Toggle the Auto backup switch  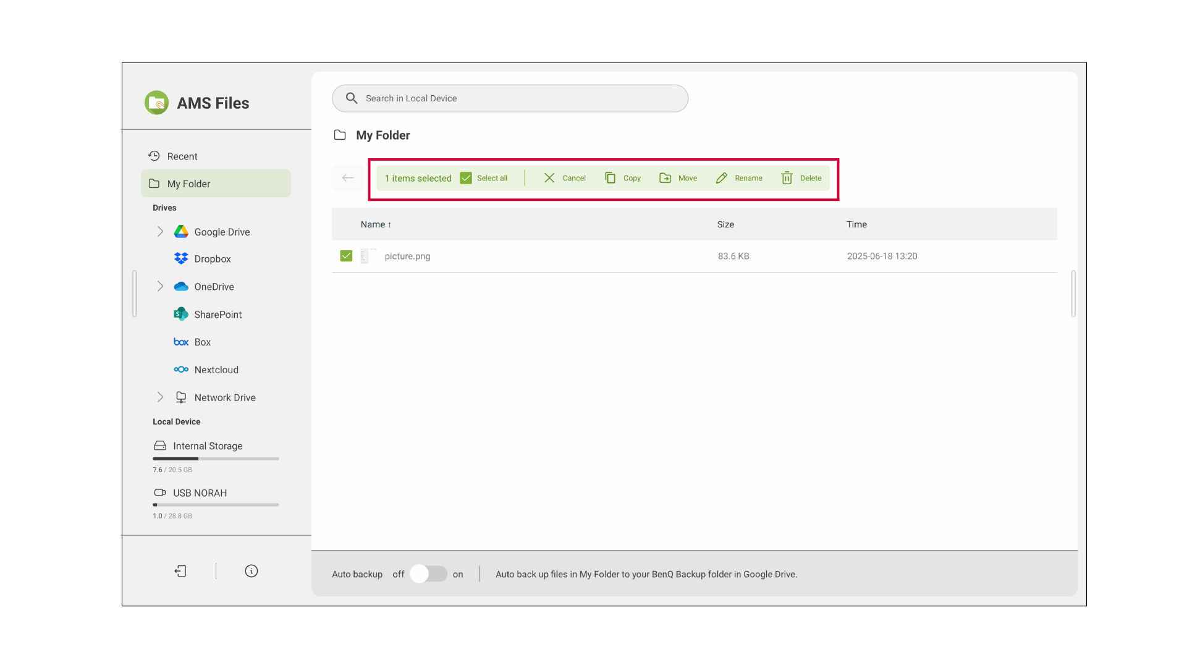point(428,574)
